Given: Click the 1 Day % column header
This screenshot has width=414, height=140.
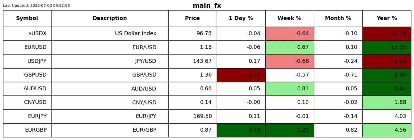Looking at the screenshot, I should pyautogui.click(x=241, y=18).
